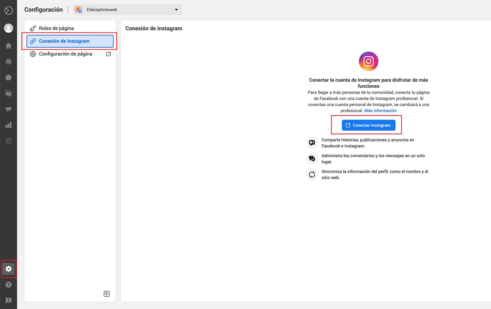Open Insights bar chart icon

click(x=8, y=125)
